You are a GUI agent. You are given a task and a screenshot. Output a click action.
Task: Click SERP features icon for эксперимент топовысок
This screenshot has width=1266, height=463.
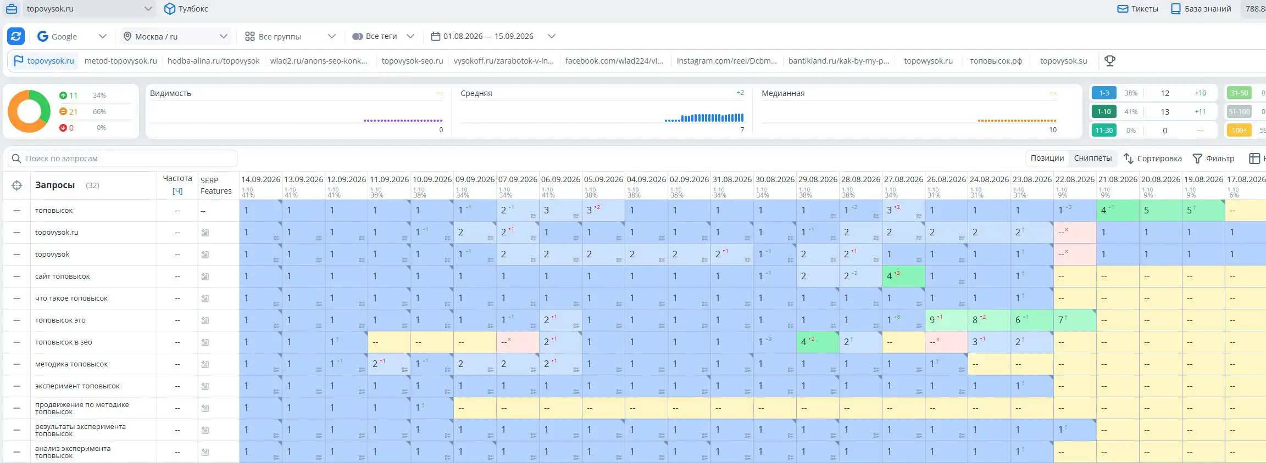205,386
